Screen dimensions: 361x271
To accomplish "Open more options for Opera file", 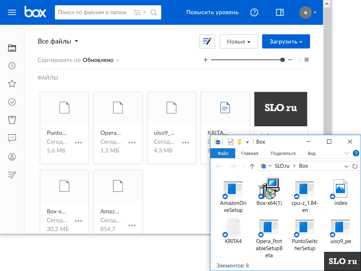I will click(132, 143).
